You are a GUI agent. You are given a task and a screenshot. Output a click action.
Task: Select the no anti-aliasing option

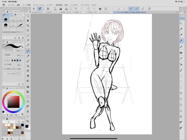point(12,60)
